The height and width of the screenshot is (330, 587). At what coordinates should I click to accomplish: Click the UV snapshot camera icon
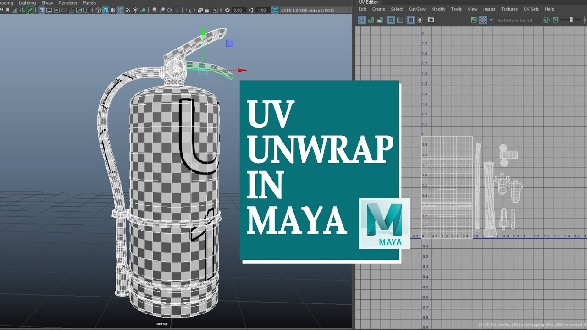click(431, 20)
